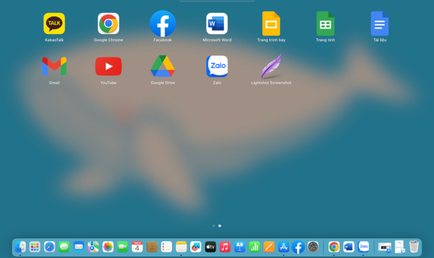Open Pages from the Dock
This screenshot has height=258, width=434.
[x=269, y=247]
